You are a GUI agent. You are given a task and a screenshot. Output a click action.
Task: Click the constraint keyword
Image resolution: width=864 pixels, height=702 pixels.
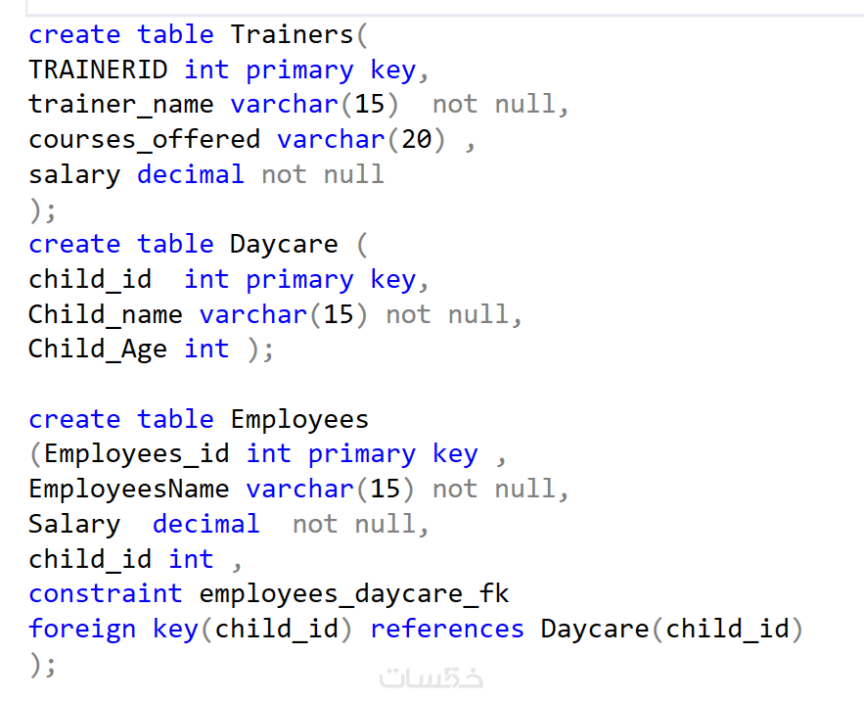point(105,593)
